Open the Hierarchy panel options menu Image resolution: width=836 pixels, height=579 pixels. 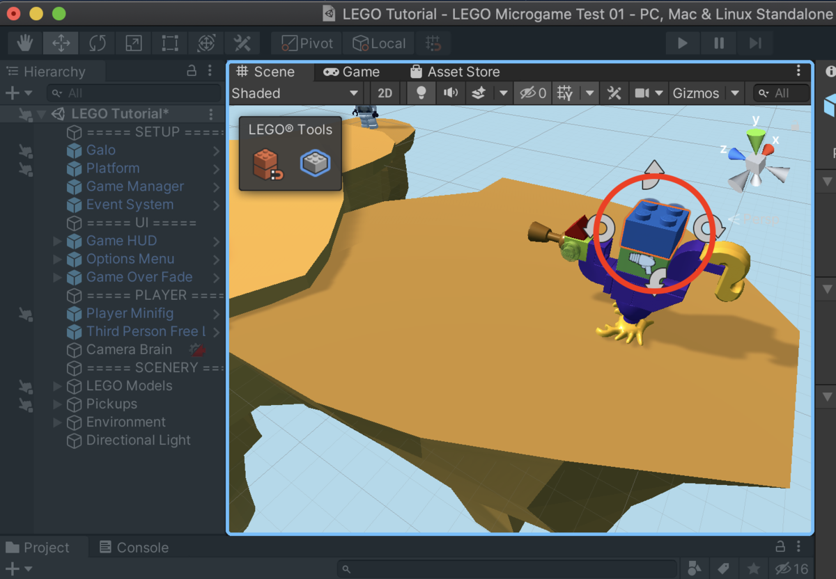pyautogui.click(x=210, y=71)
